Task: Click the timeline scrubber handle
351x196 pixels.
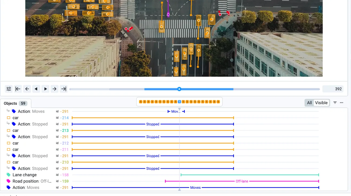Action: [x=179, y=89]
